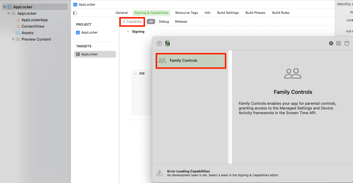
Task: Click the TARGETS AppLocker app icon
Action: [78, 54]
